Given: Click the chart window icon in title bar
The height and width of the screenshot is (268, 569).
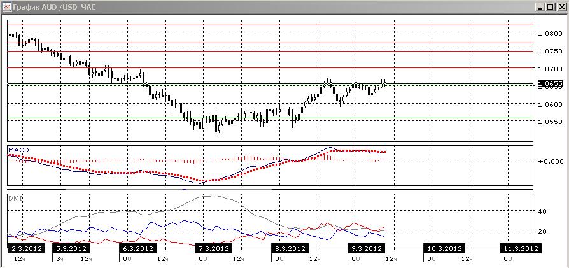Looking at the screenshot, I should pyautogui.click(x=6, y=6).
